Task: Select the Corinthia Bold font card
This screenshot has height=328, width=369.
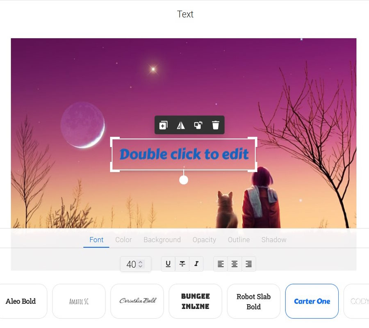Action: [x=137, y=301]
